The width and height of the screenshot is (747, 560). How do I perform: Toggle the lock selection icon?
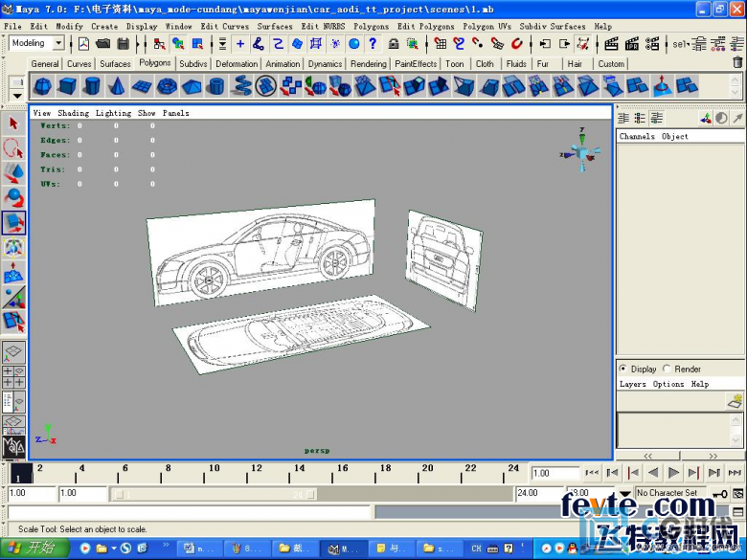coord(393,44)
